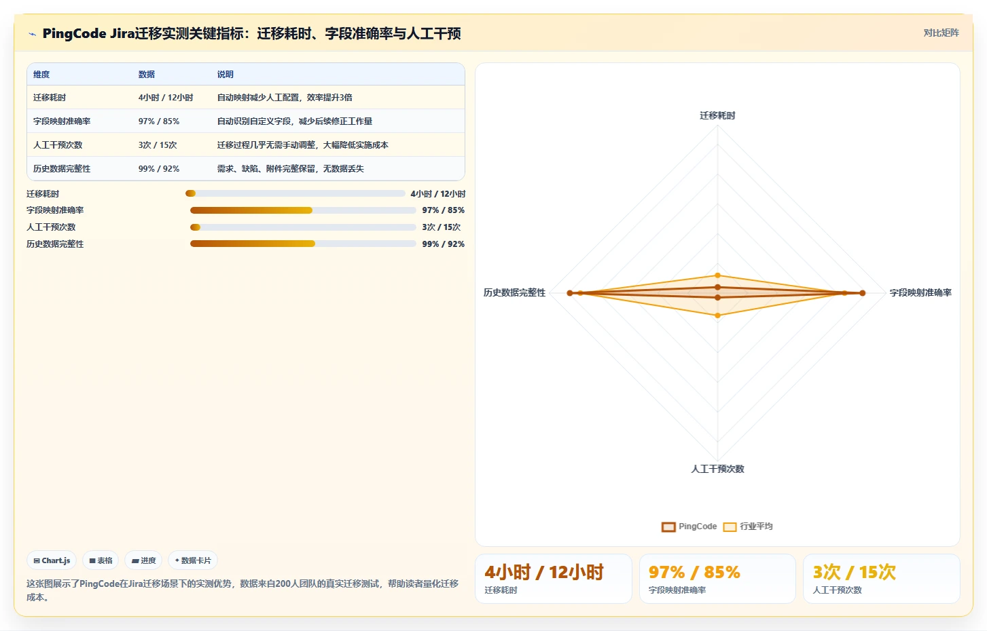This screenshot has width=987, height=631.
Task: Click the icon before the PingCode Jira title
Action: pyautogui.click(x=32, y=34)
